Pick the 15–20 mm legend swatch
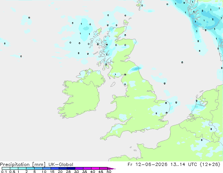223x173 pixels. (55, 168)
